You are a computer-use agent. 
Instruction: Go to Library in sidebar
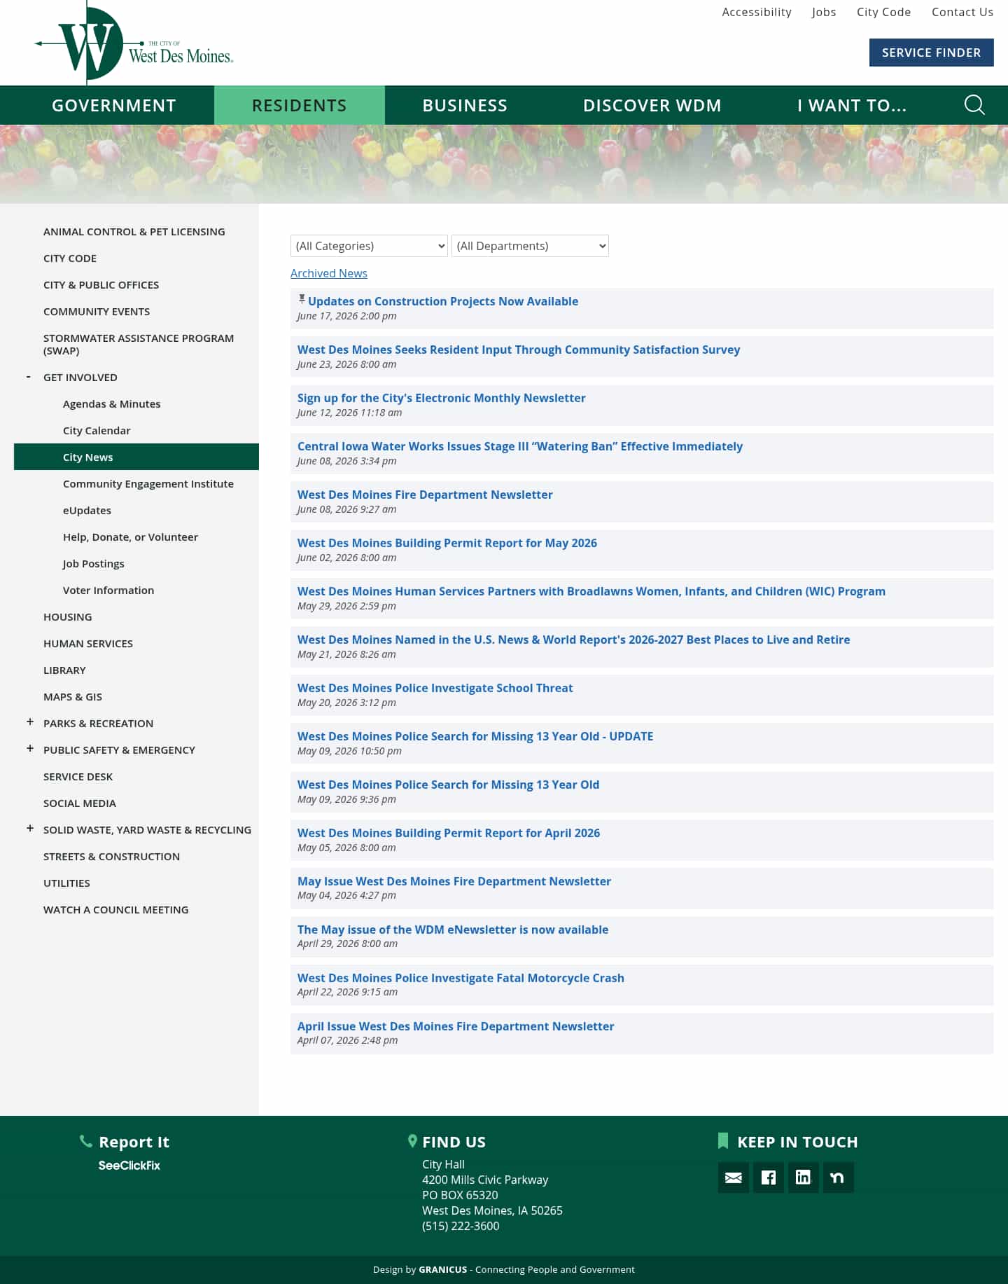[x=64, y=670]
